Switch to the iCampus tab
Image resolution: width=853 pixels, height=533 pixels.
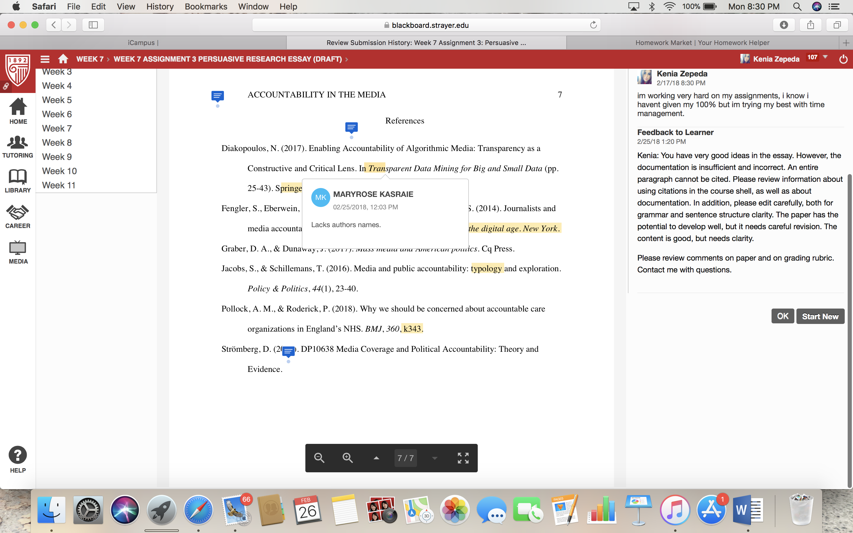pos(143,43)
